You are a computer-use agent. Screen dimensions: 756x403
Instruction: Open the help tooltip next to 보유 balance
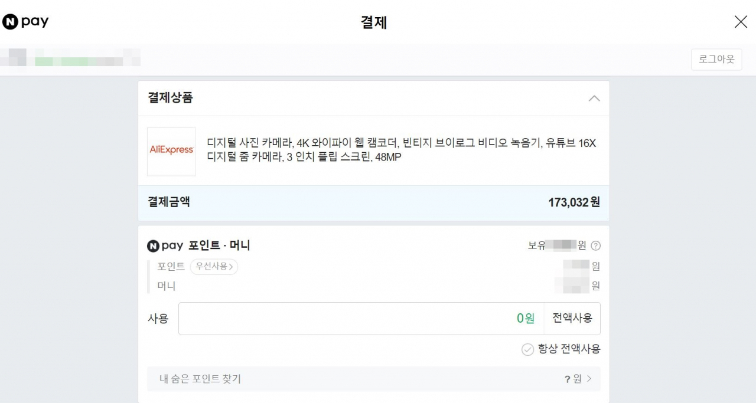(596, 245)
